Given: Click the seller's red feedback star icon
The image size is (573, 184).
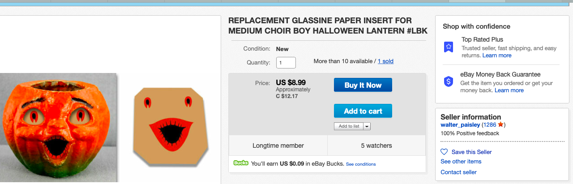Looking at the screenshot, I should pos(500,124).
